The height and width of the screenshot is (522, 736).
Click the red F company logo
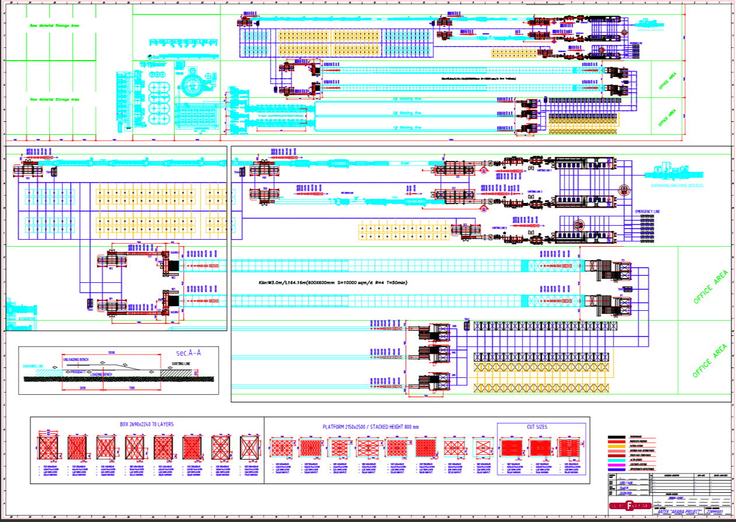(629, 505)
